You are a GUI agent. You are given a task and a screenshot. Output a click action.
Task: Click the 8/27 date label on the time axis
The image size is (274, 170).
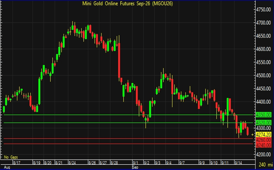(x=103, y=163)
